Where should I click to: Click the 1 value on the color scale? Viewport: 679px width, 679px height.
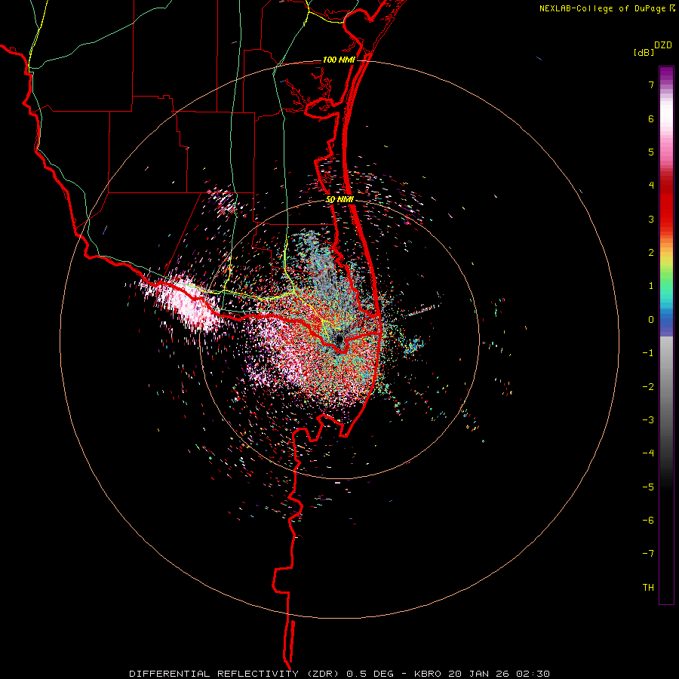(x=651, y=286)
